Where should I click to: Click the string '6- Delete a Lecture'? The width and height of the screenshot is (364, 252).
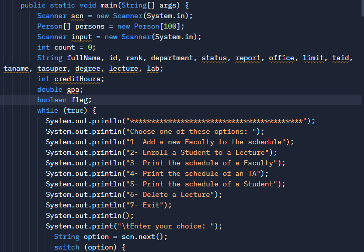170,195
